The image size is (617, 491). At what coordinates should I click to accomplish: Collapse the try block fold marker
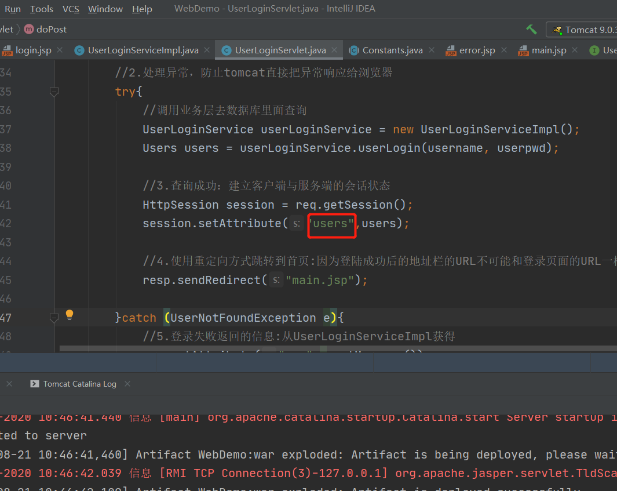[54, 92]
